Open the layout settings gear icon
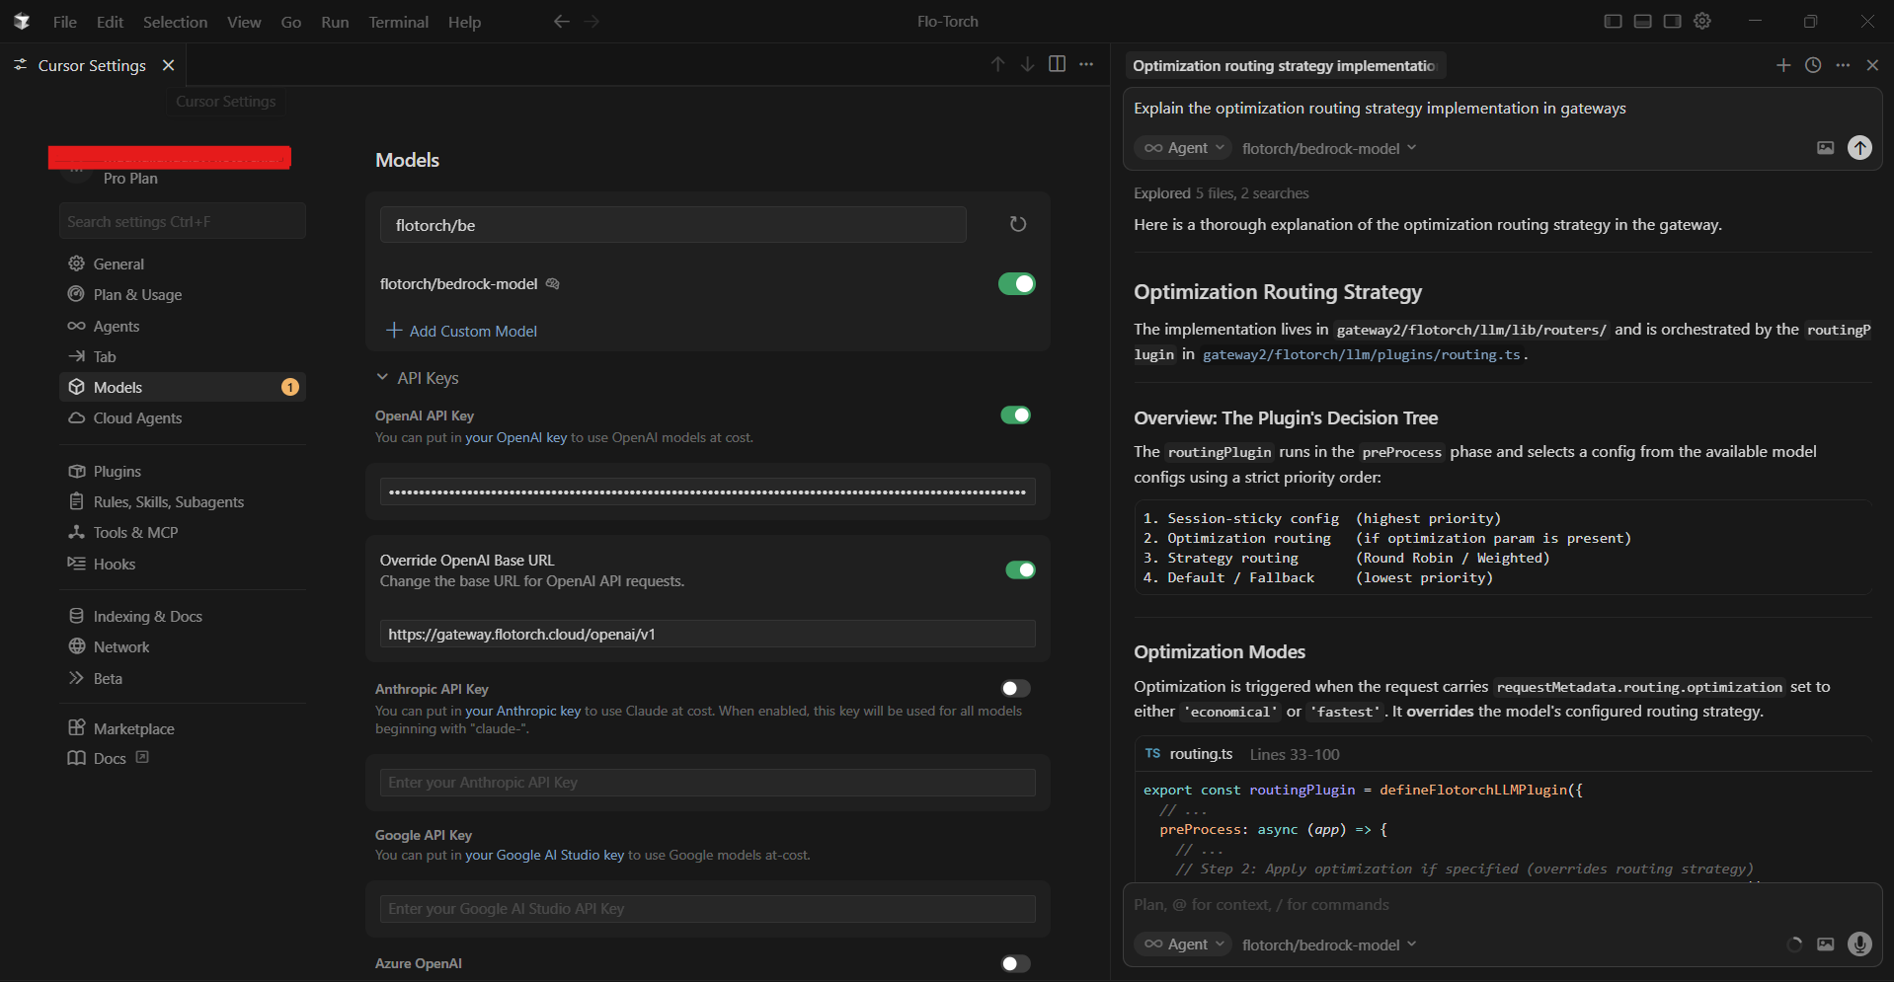The image size is (1894, 982). [x=1702, y=20]
